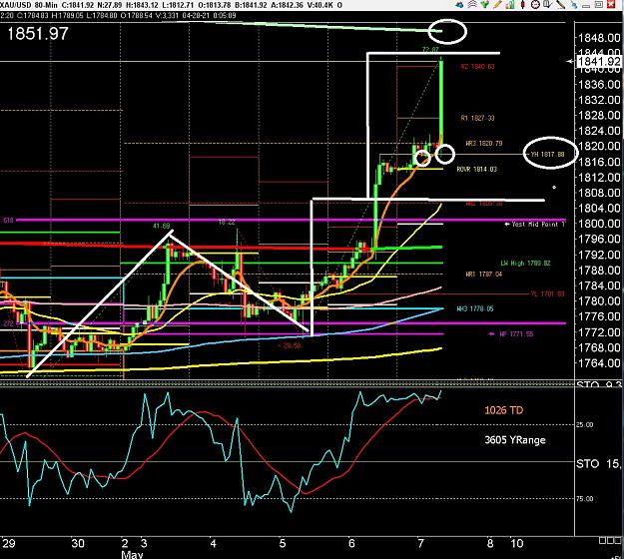Click the 75.00 stochastic level label
Viewport: 624px width, 559px height.
(585, 499)
